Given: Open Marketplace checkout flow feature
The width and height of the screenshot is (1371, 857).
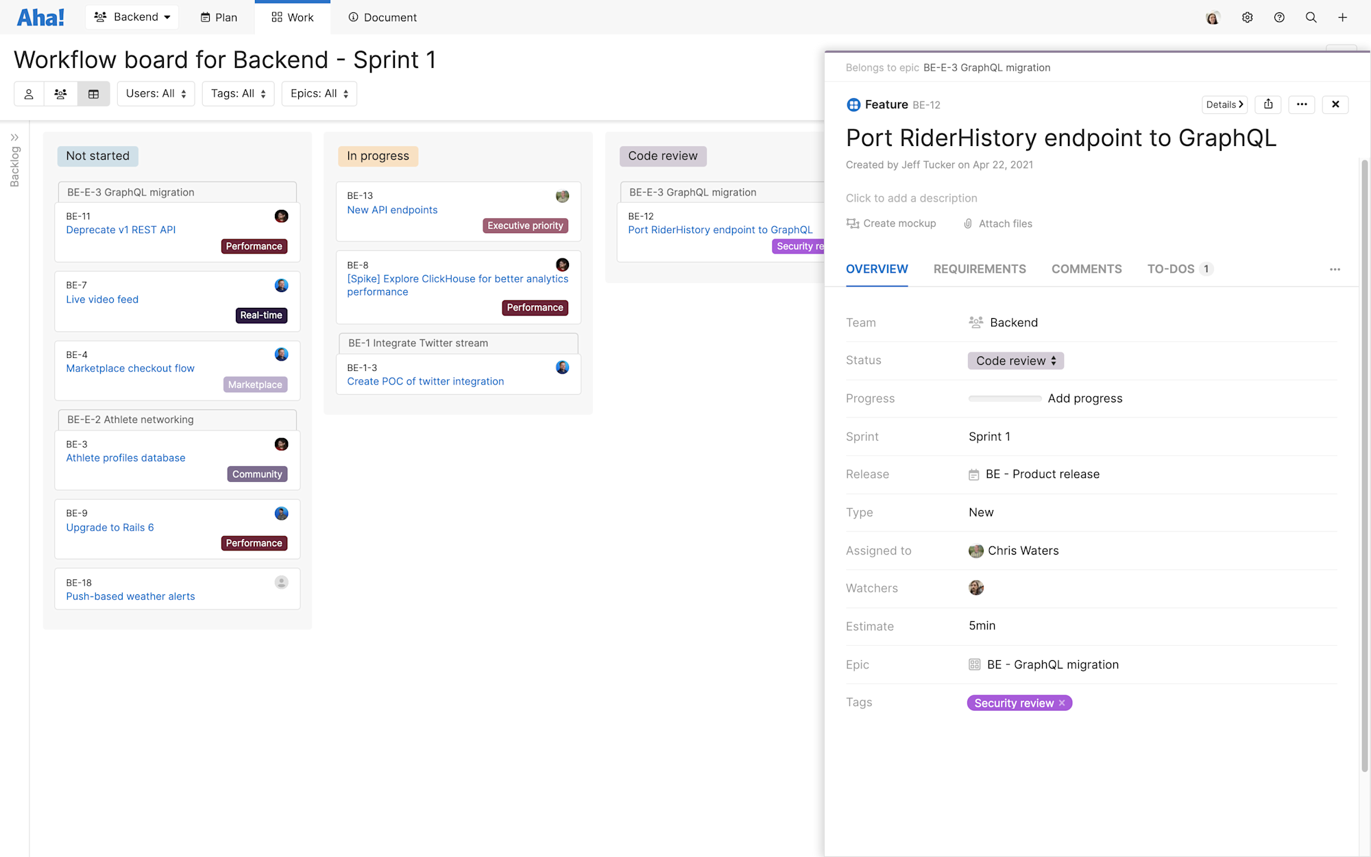Looking at the screenshot, I should coord(130,368).
